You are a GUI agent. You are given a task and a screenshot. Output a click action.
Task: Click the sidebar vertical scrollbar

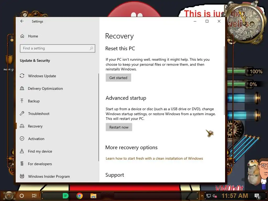(x=99, y=117)
